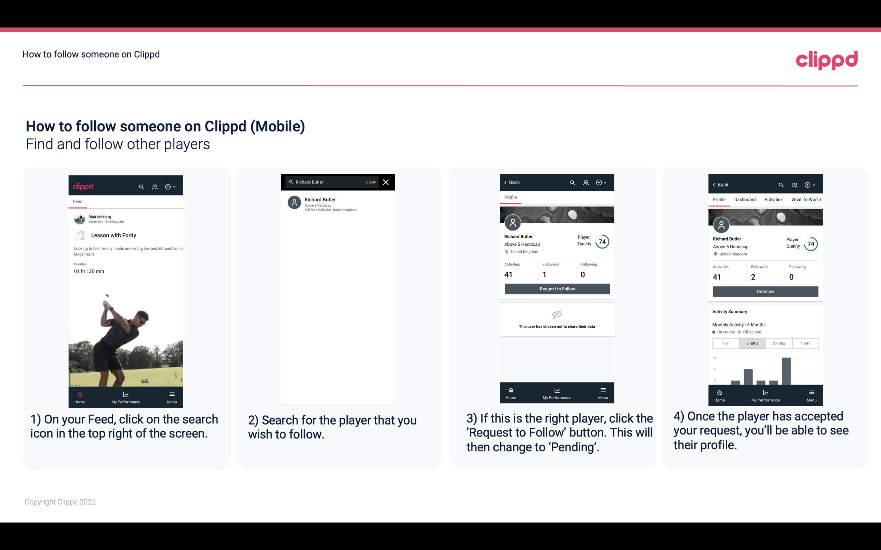Click the search icon on Feed screen
Image resolution: width=881 pixels, height=550 pixels.
click(141, 186)
